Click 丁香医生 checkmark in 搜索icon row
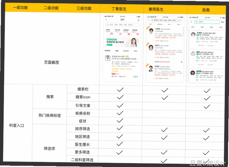The width and height of the screenshot is (229, 167). pos(120,97)
